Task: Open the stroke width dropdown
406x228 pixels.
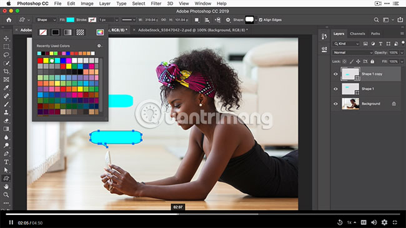Action: tap(117, 20)
